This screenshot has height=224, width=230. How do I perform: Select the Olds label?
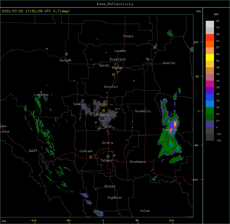point(104,105)
